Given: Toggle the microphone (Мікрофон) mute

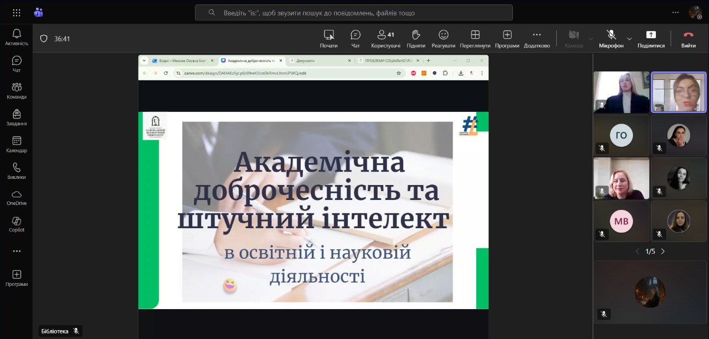Looking at the screenshot, I should [x=611, y=38].
